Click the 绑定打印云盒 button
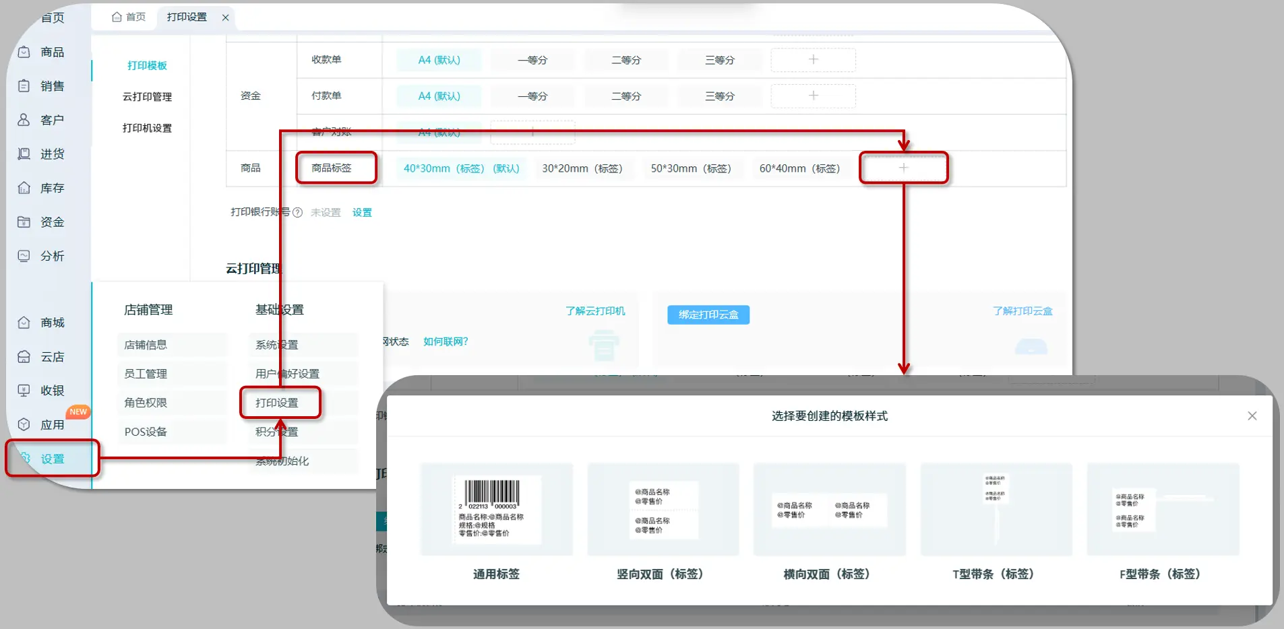Viewport: 1284px width, 629px height. coord(708,314)
